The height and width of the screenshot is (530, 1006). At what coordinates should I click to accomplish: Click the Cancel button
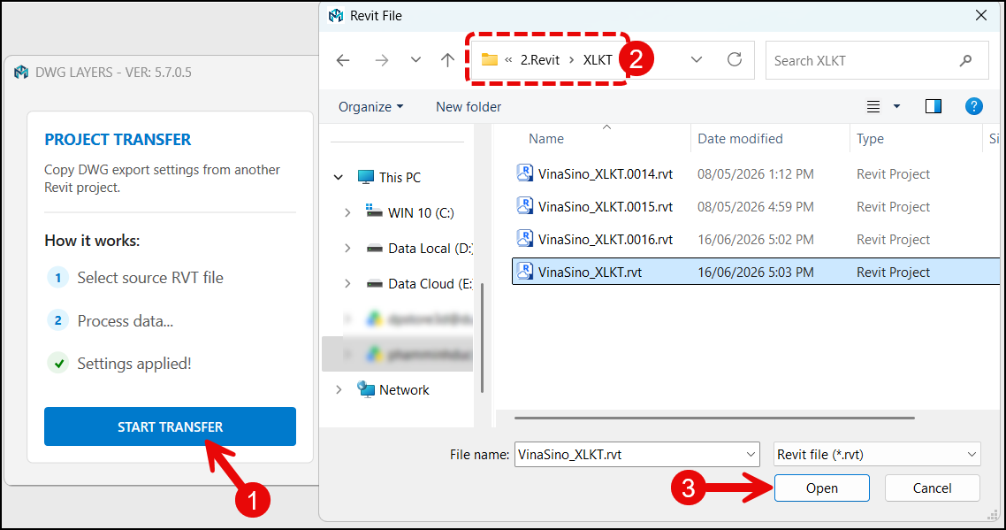933,488
